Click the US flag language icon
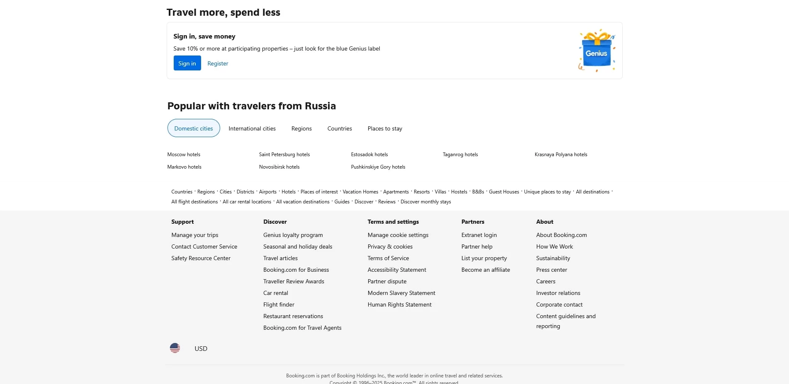The image size is (789, 384). [x=175, y=348]
